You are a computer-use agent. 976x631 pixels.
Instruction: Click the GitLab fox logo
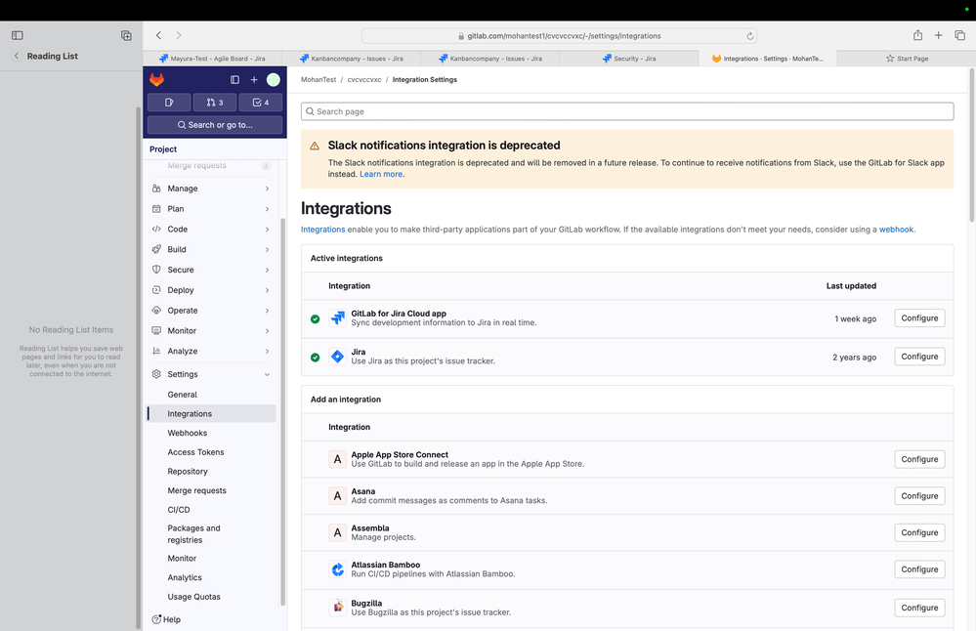click(157, 80)
